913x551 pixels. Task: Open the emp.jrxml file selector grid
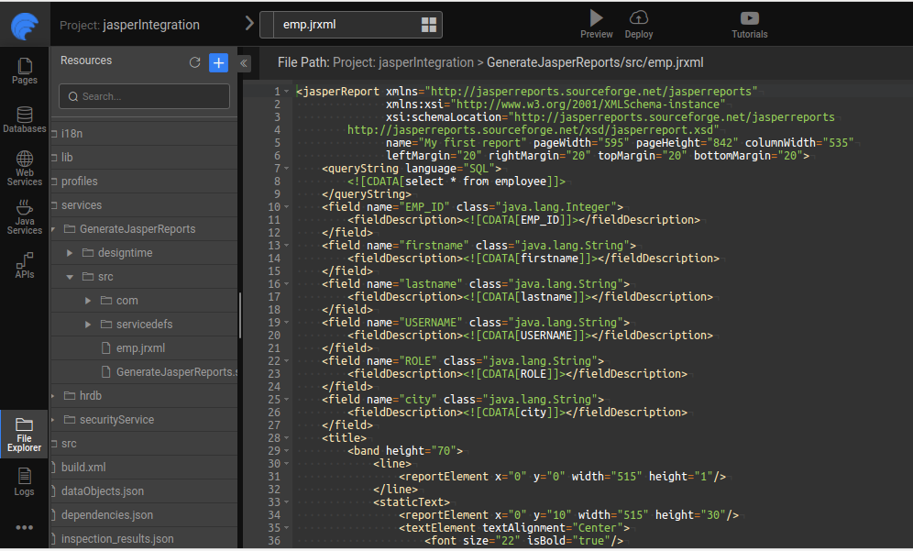tap(429, 25)
